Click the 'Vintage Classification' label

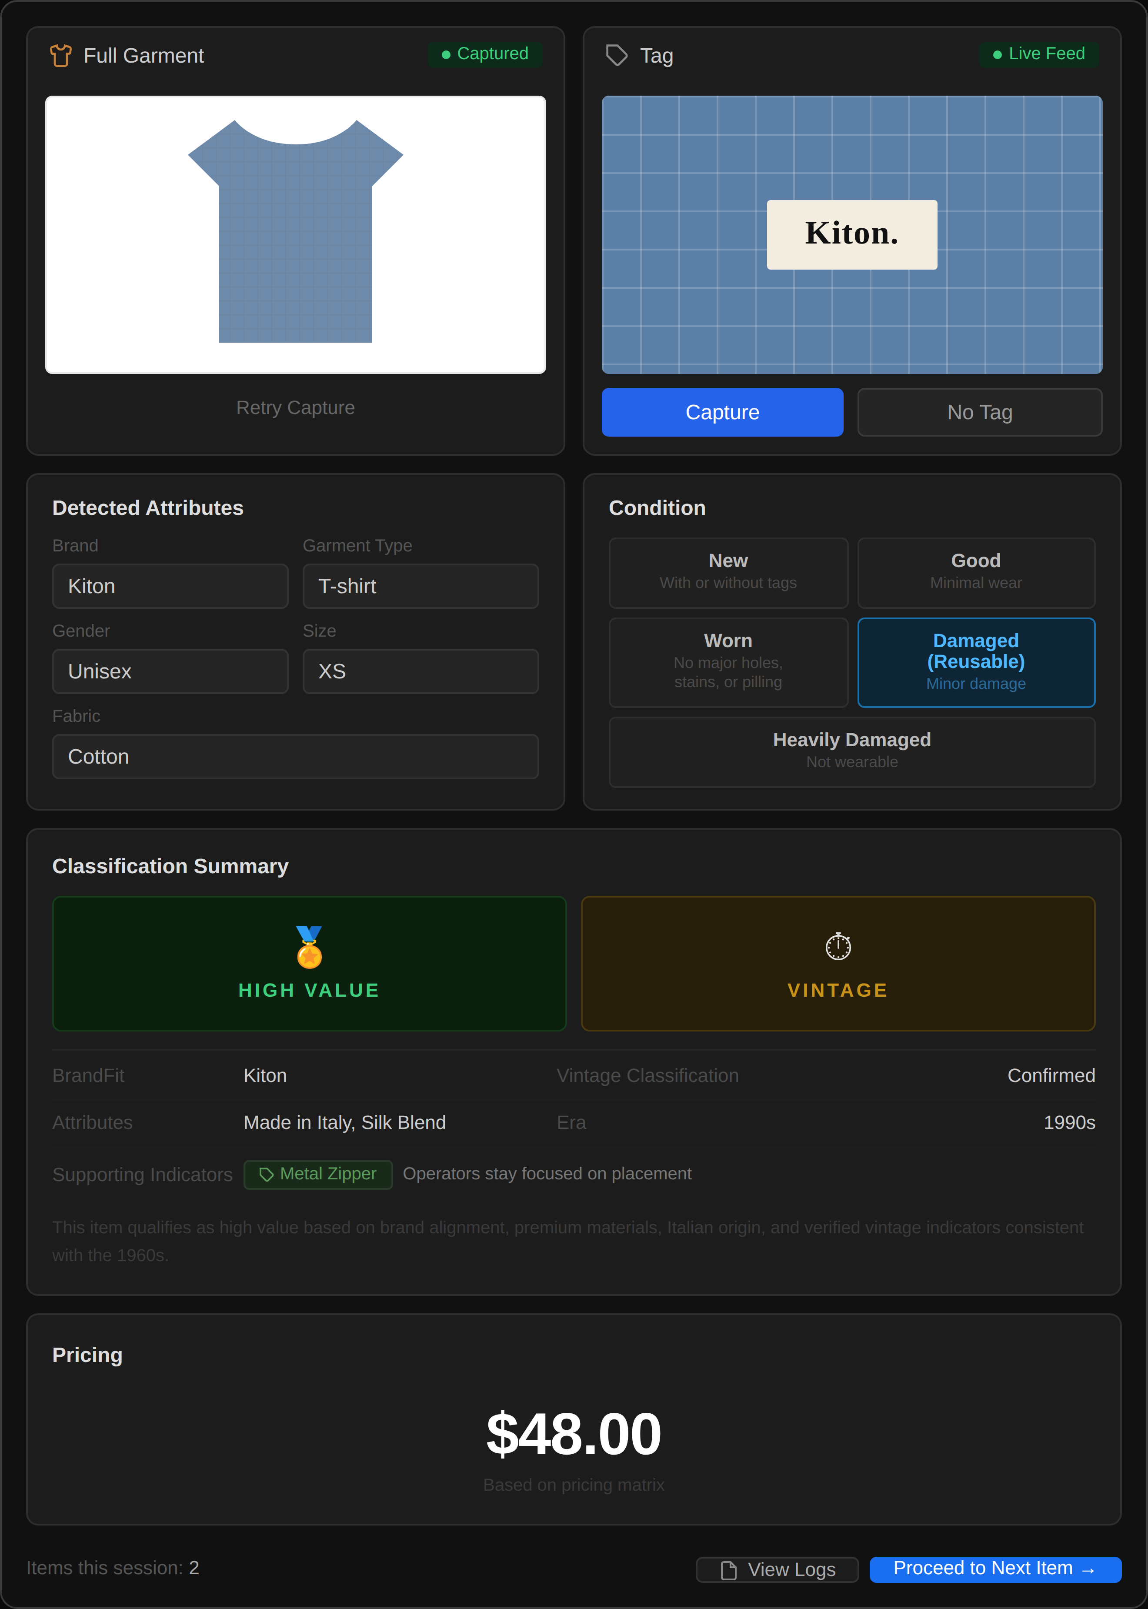coord(647,1076)
